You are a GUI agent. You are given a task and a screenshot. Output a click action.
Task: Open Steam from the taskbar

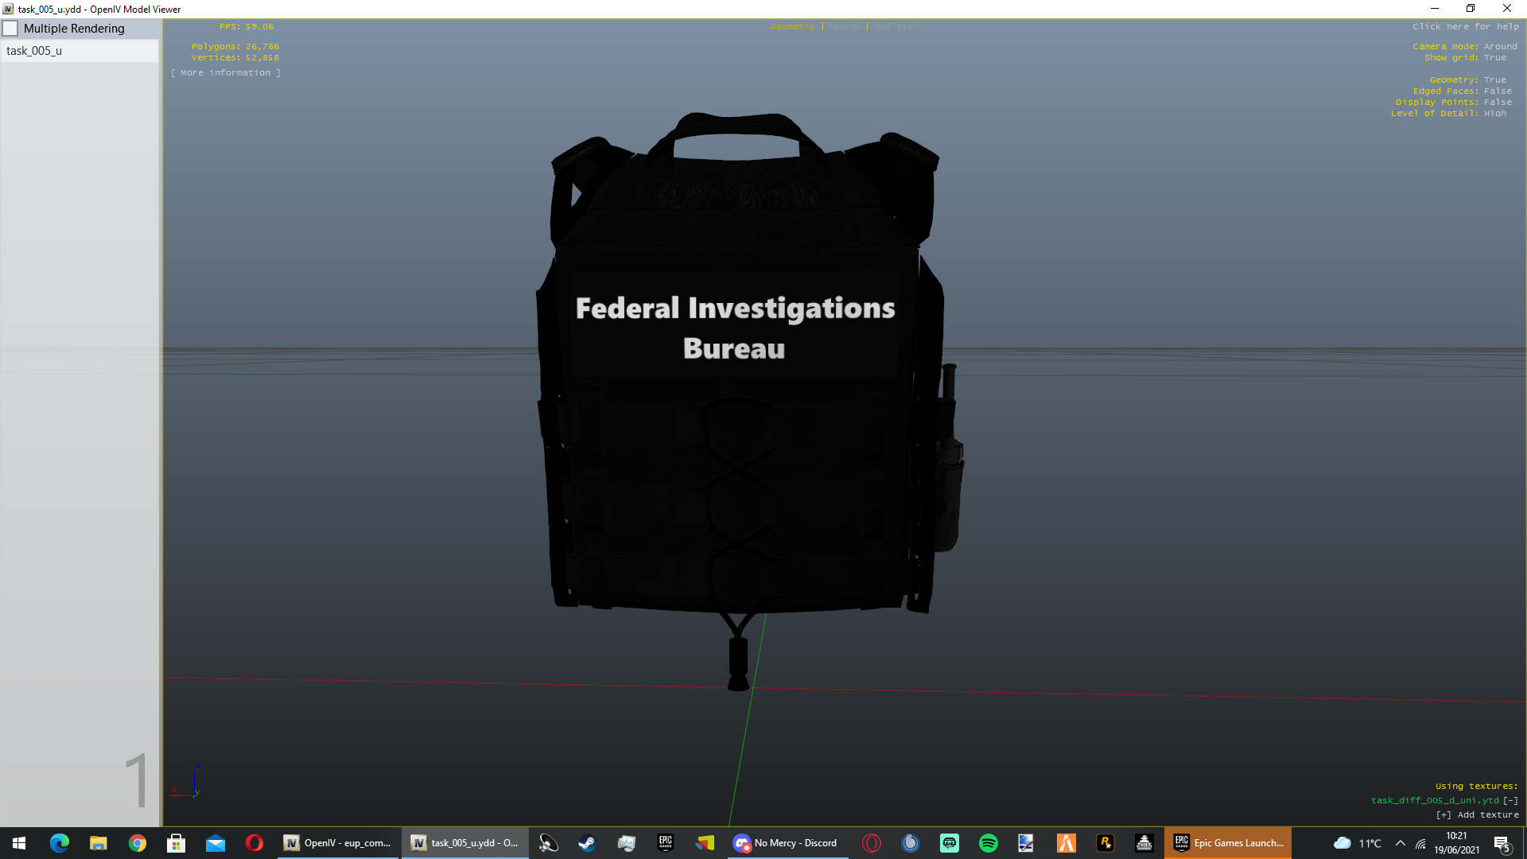click(x=587, y=843)
